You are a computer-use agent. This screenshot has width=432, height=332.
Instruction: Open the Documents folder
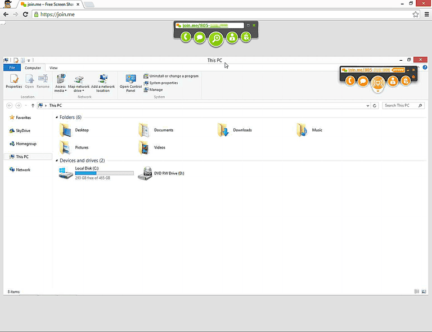(156, 130)
